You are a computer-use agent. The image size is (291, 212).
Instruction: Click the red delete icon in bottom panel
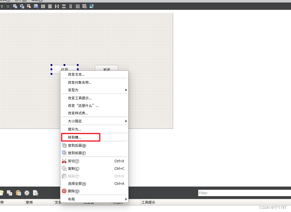point(27,193)
